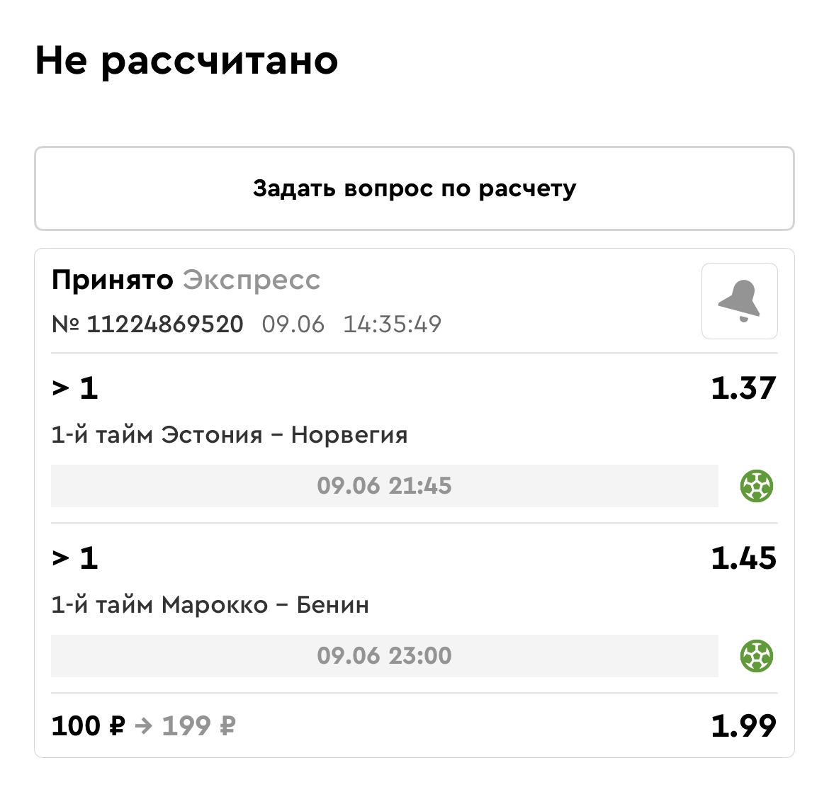Click the football icon for Эстония – Норвегия
The image size is (829, 792).
(756, 486)
